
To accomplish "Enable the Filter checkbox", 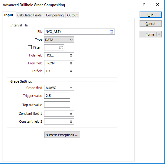I will click(x=30, y=47).
